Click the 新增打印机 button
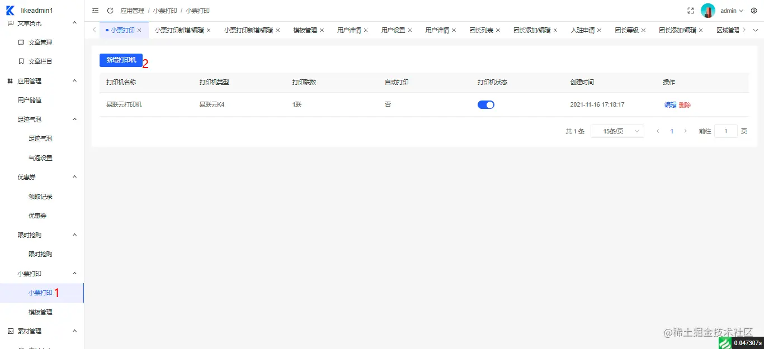The width and height of the screenshot is (764, 349). click(x=121, y=60)
